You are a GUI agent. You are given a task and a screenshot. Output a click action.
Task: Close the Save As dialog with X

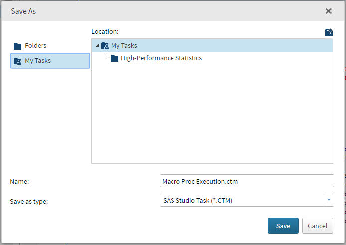(329, 11)
